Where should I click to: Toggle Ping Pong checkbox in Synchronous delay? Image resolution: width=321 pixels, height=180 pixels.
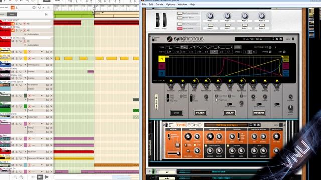pos(216,100)
